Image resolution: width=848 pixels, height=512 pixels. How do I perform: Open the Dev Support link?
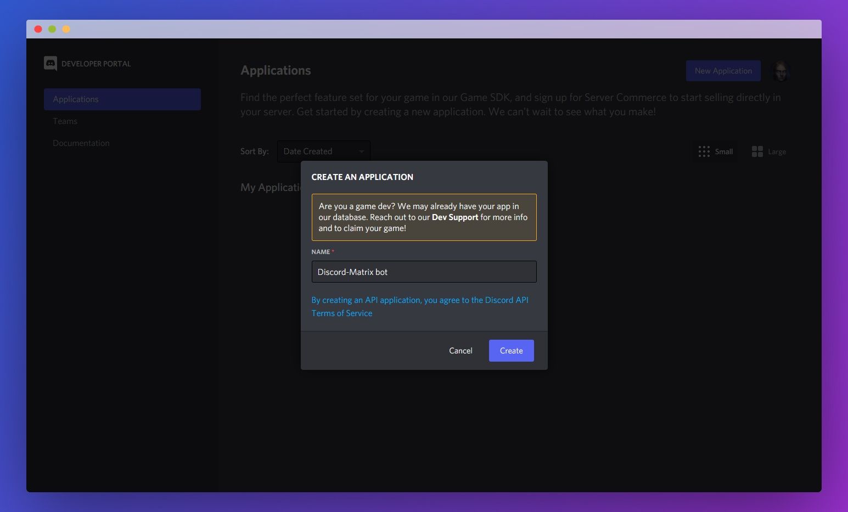click(x=455, y=217)
